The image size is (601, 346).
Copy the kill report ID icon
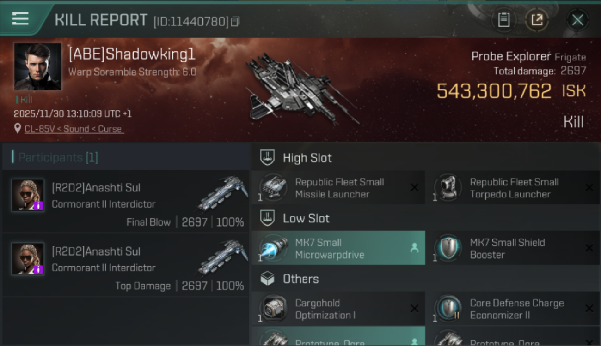(235, 21)
